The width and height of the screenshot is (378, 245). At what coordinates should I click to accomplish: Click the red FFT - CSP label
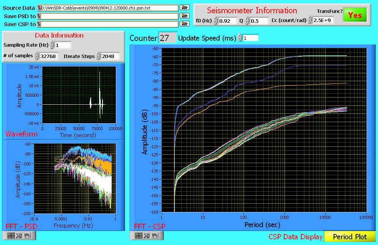149,226
